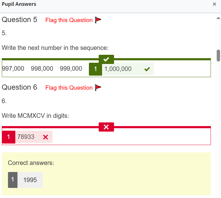Click the red flag icon beside Question 5
Screen dimensions: 221x198
click(98, 20)
